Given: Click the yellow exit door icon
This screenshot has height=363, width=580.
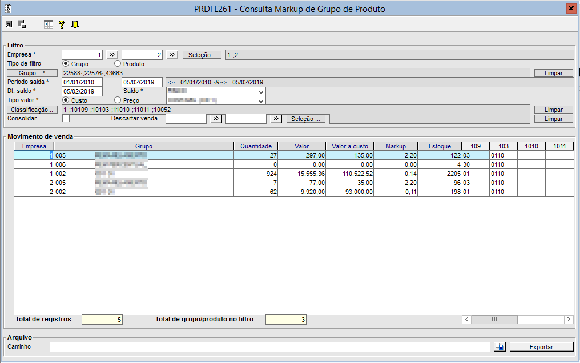Looking at the screenshot, I should click(x=75, y=25).
